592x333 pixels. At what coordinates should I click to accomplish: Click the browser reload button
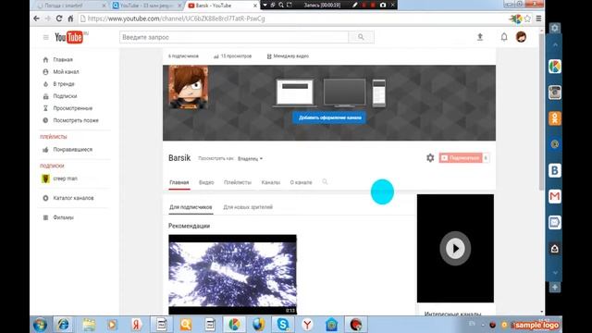[x=59, y=18]
